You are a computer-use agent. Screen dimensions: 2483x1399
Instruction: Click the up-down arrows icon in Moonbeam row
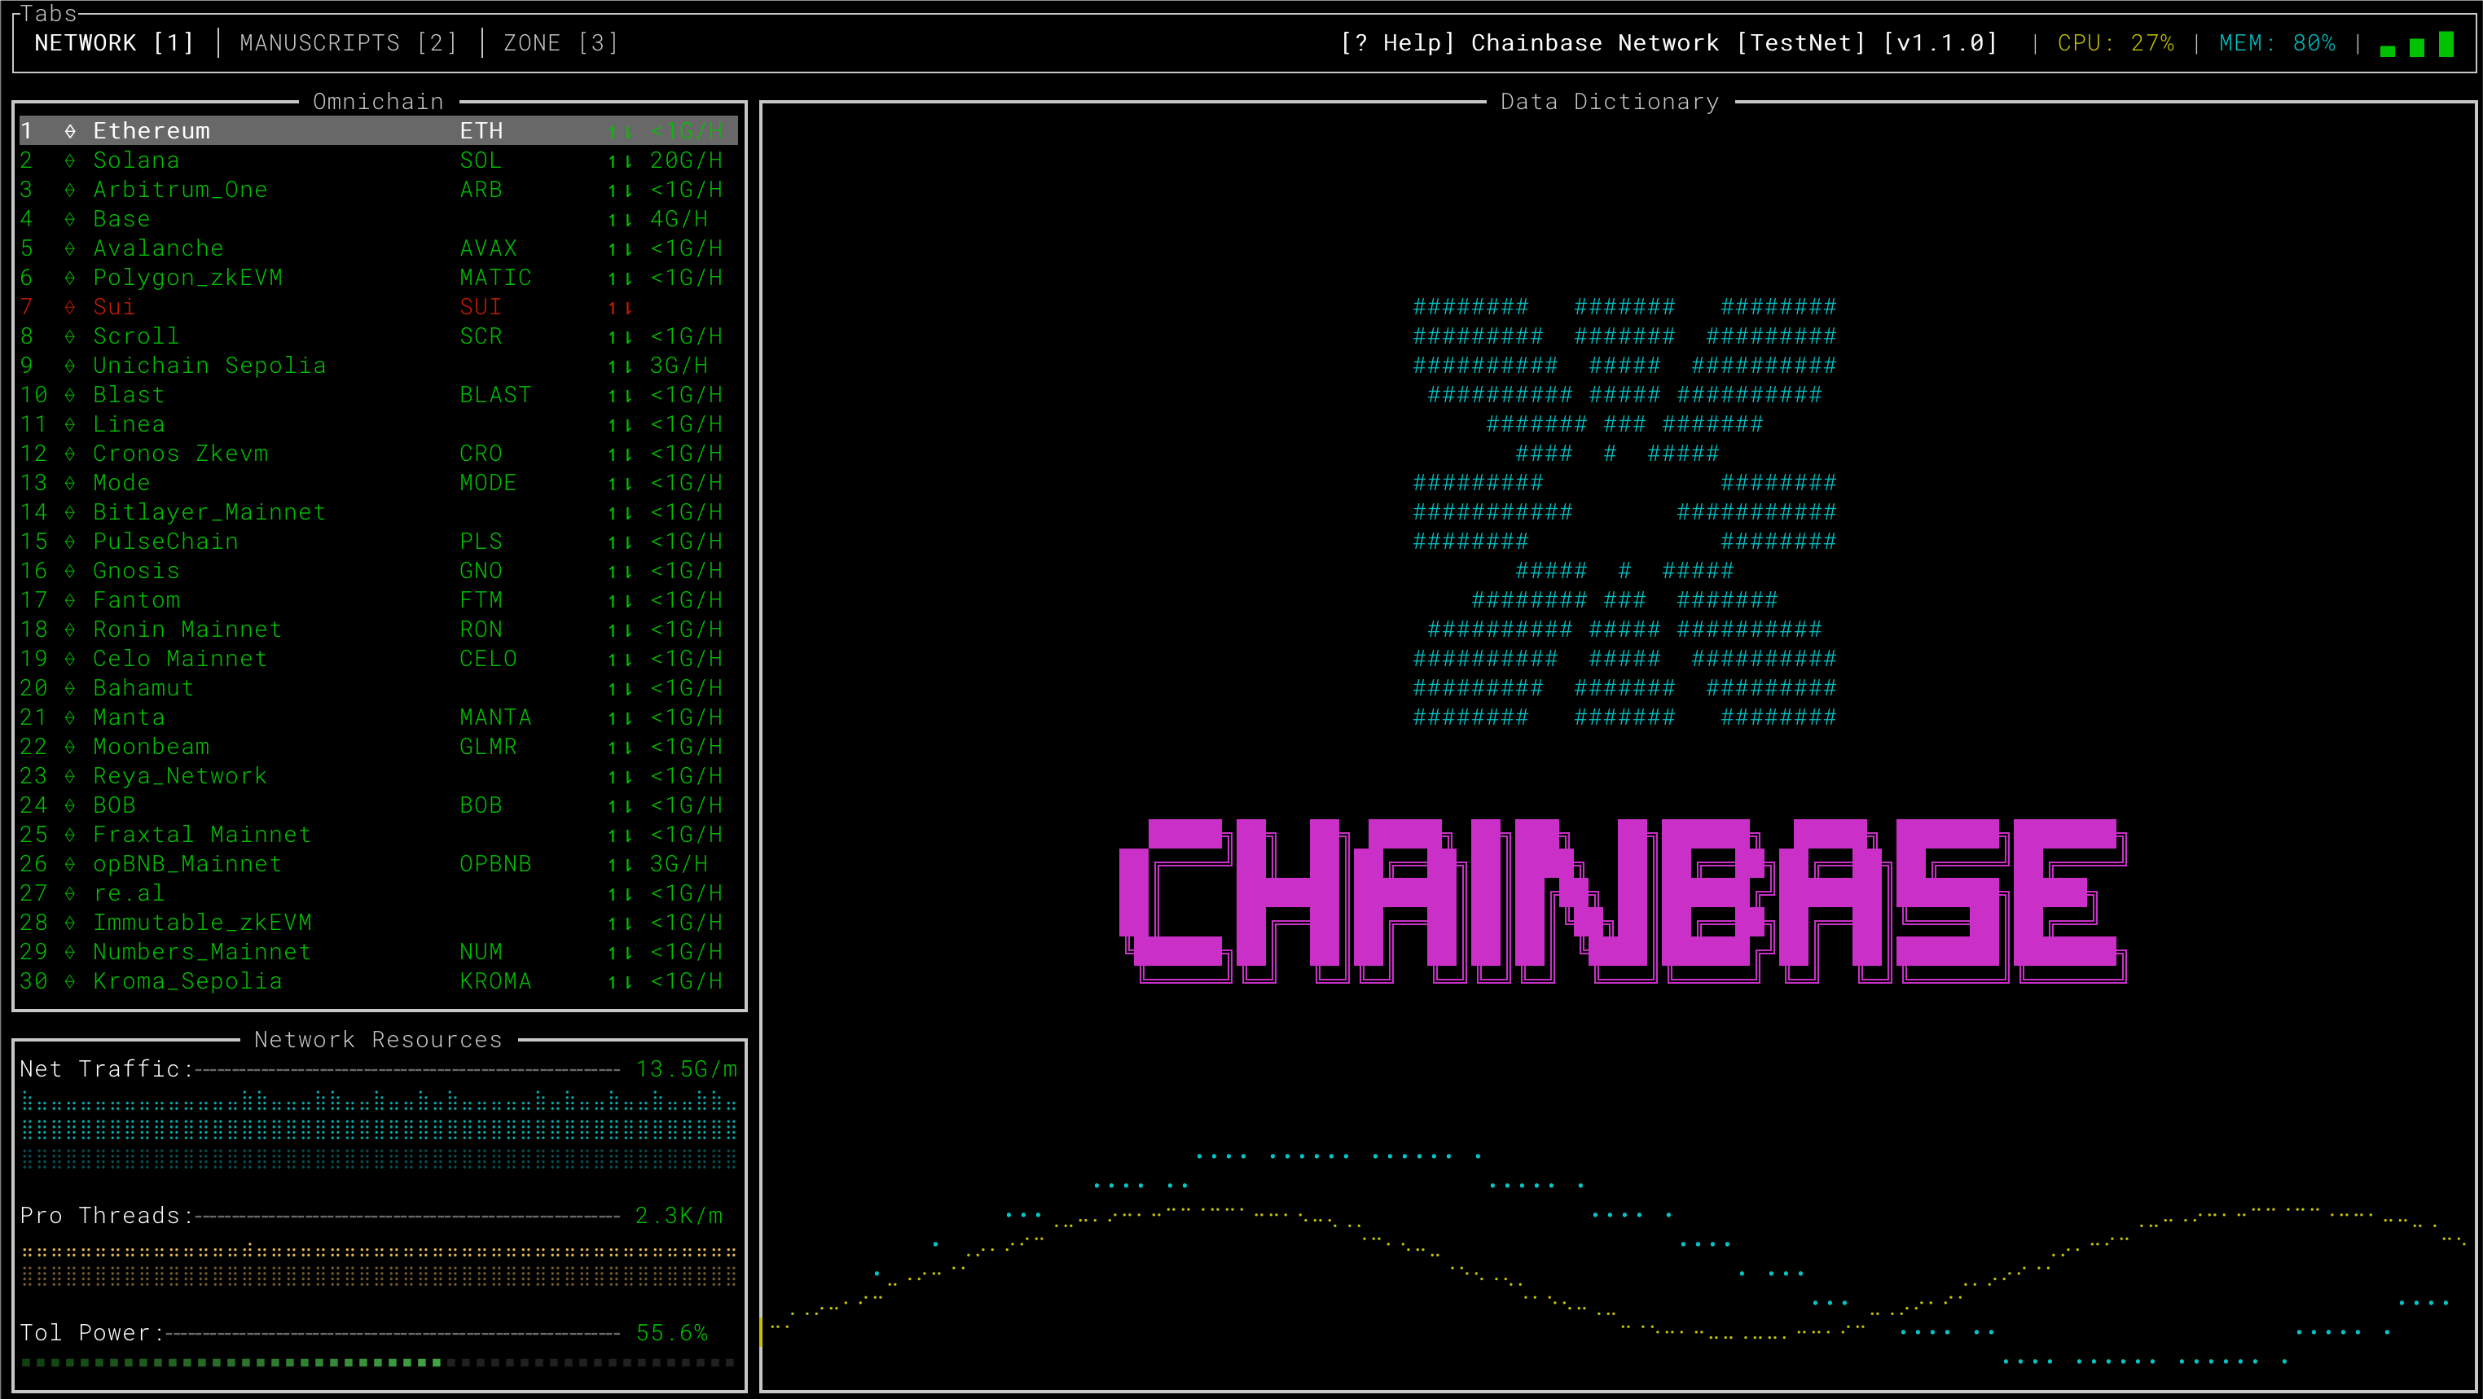[620, 747]
